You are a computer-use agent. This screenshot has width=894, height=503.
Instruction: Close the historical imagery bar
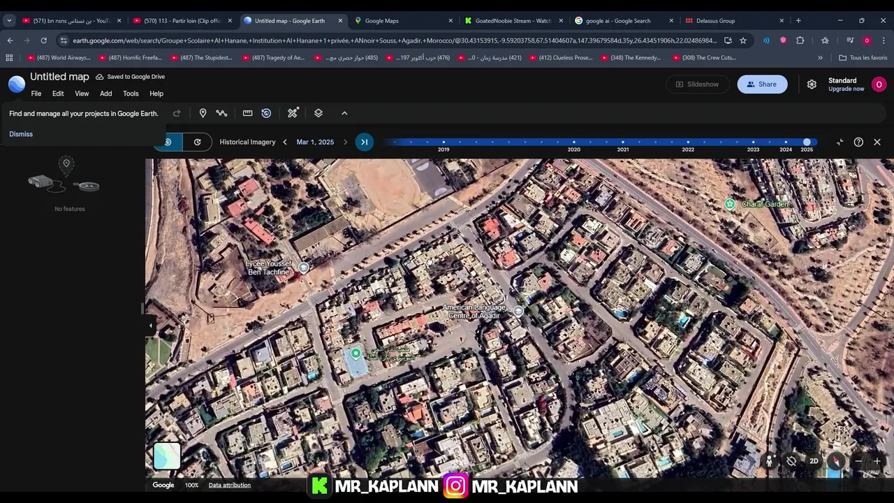[877, 142]
